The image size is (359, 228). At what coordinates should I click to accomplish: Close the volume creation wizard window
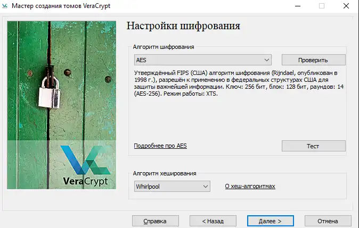tap(346, 6)
